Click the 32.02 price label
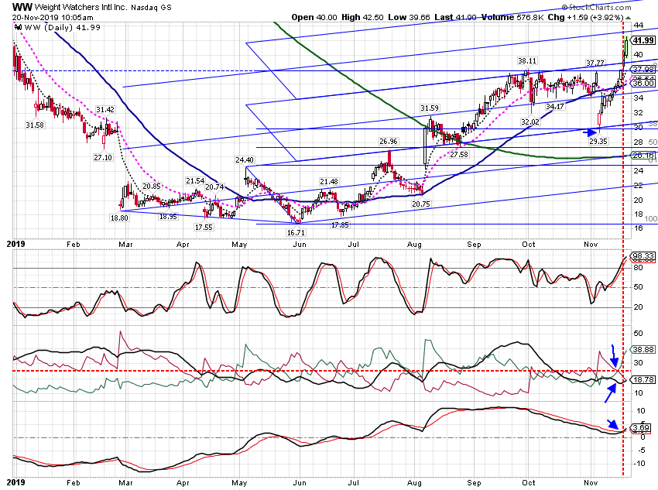This screenshot has width=658, height=490. pos(530,122)
